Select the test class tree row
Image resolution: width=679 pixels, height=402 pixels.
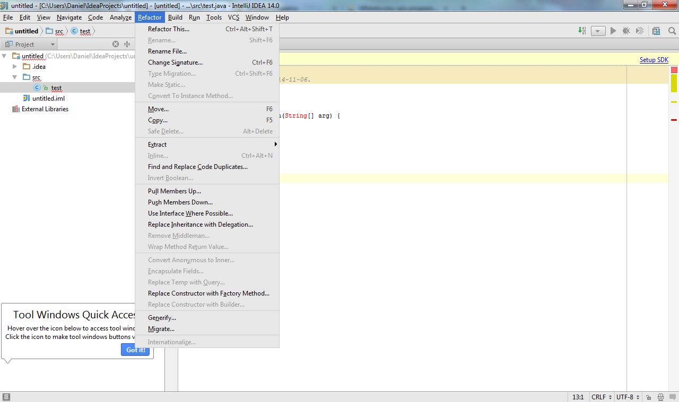67,88
